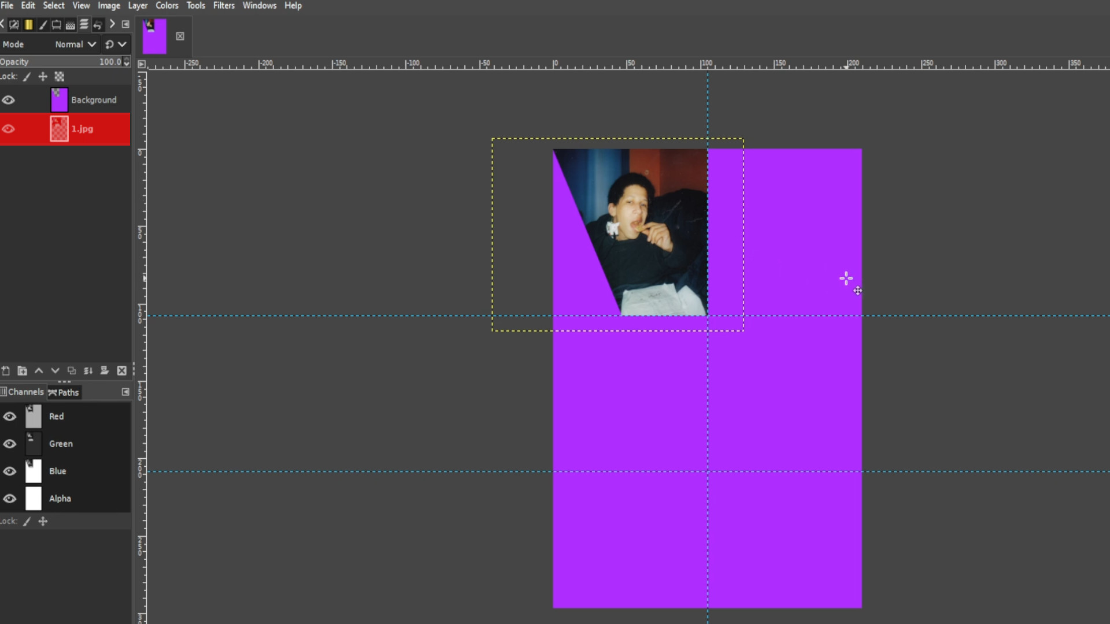Select the Background layer thumbnail
The height and width of the screenshot is (624, 1110).
coord(59,100)
